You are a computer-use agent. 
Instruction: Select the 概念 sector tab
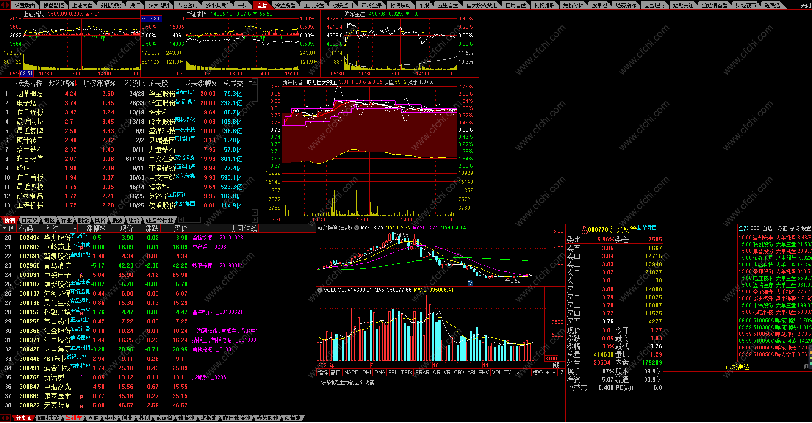pos(83,220)
